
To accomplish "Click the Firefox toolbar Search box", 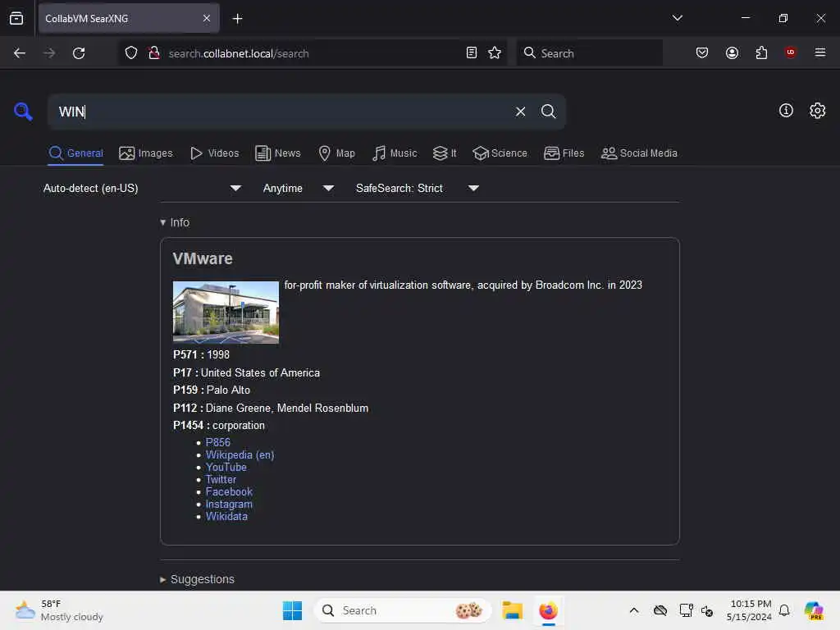I will [589, 53].
